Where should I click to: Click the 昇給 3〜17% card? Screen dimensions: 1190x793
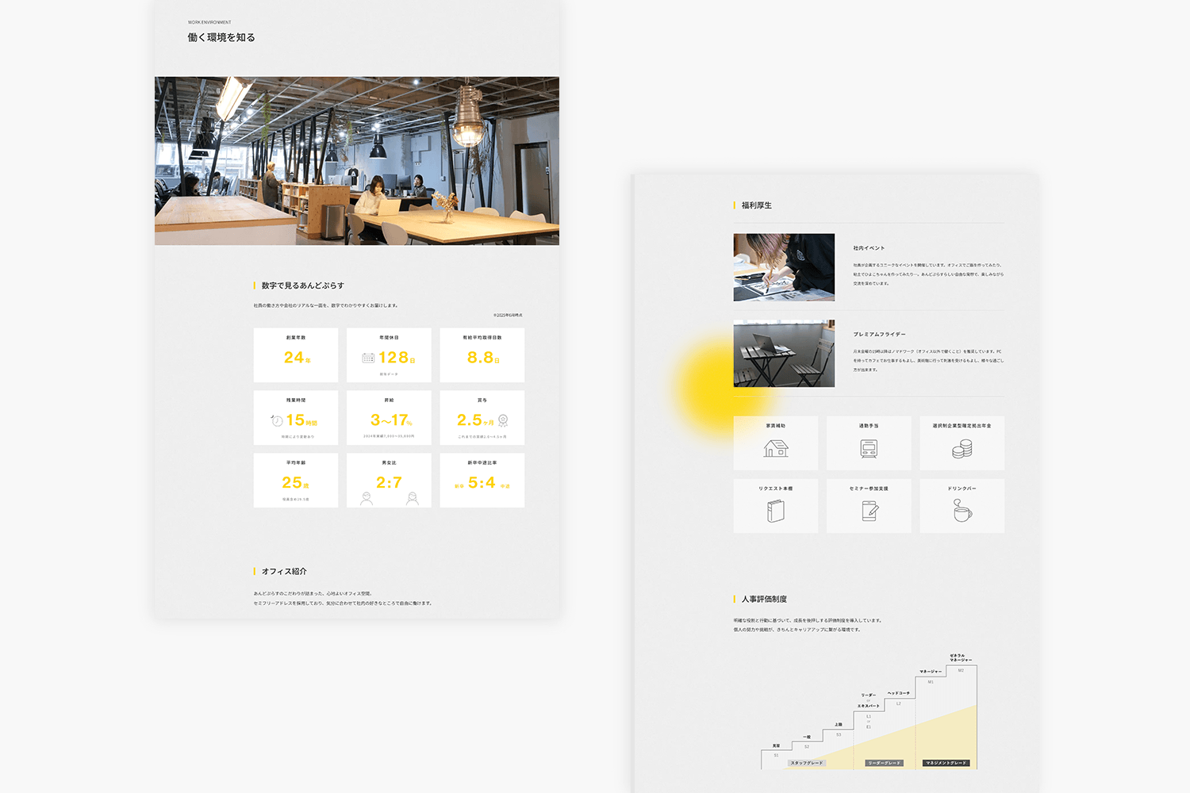(x=389, y=418)
